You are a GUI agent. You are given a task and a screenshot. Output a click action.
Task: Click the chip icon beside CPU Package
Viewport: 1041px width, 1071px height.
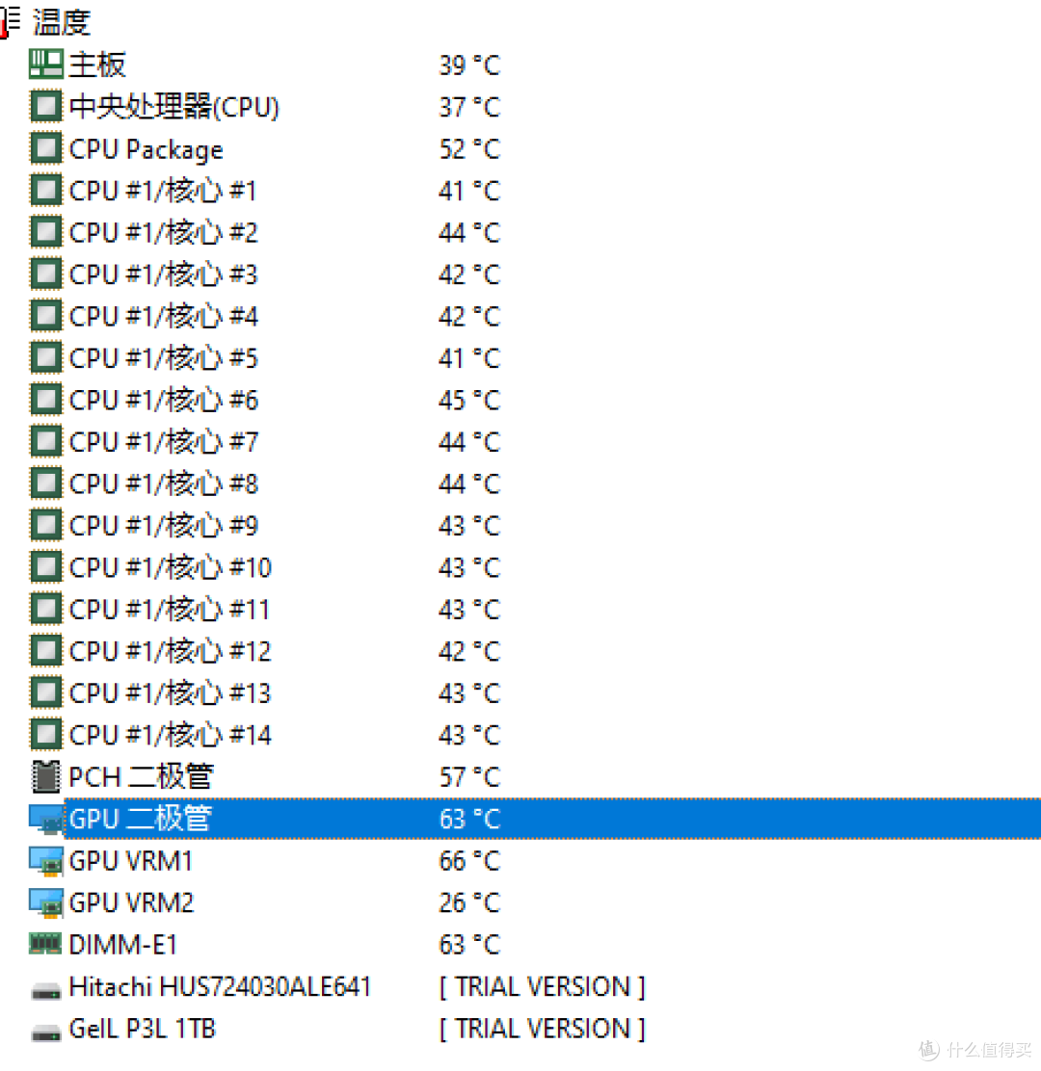click(46, 149)
